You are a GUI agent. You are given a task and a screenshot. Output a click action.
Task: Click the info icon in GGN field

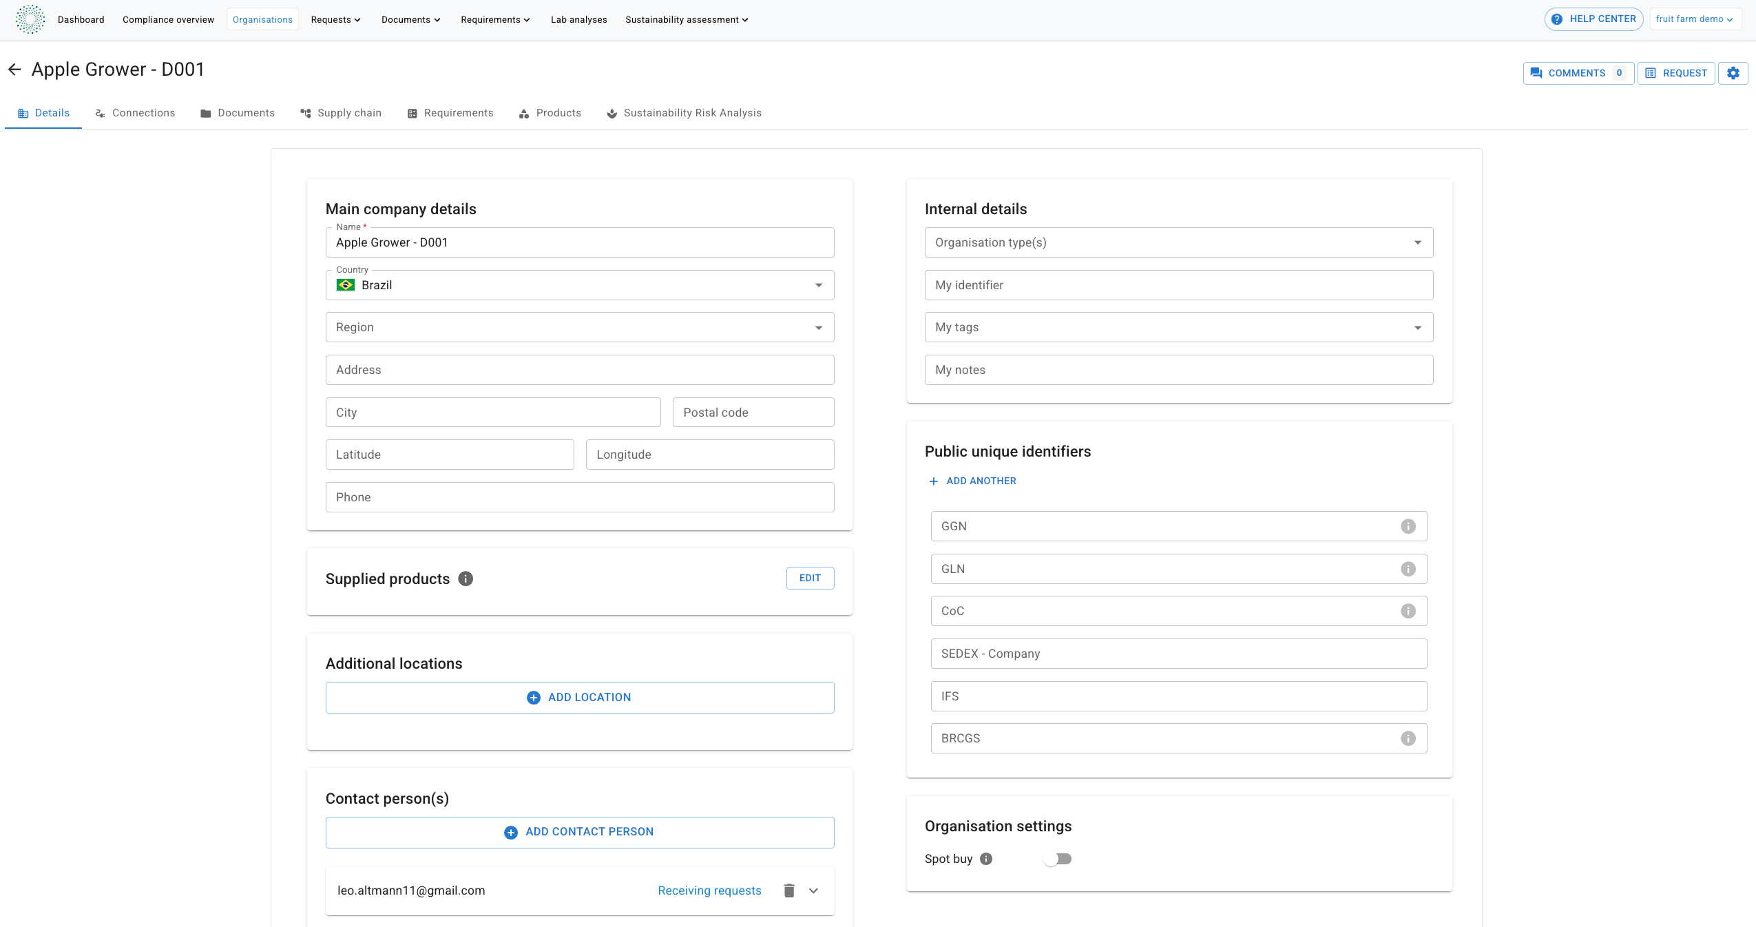coord(1408,526)
